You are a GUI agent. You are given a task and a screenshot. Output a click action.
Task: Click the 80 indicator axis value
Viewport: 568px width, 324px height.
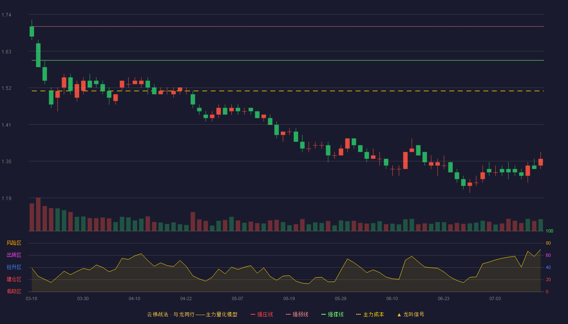coord(548,243)
